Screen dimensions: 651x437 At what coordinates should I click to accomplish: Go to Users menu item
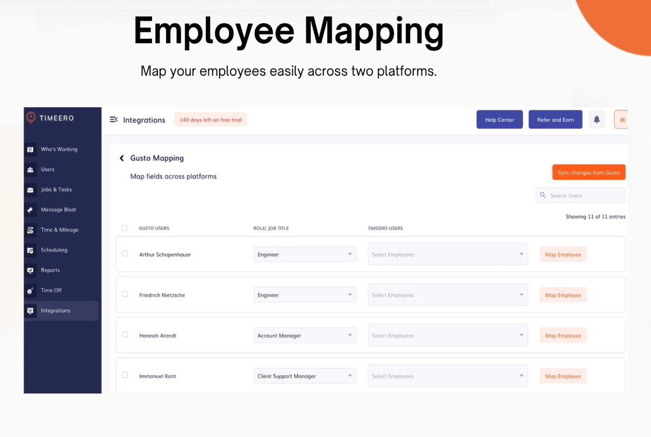(47, 170)
